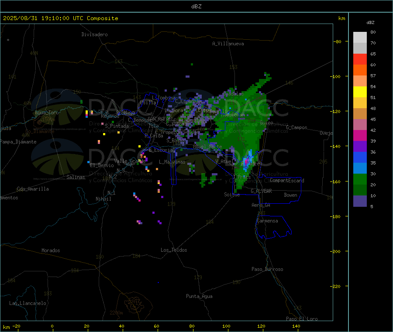The image size is (393, 332).
Task: Click the '-20' km horizontal axis tick
Action: click(16, 326)
